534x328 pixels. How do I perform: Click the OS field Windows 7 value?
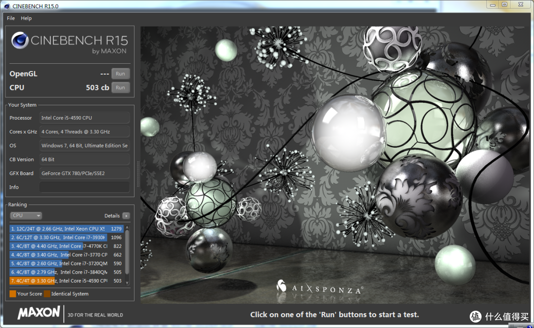click(85, 145)
